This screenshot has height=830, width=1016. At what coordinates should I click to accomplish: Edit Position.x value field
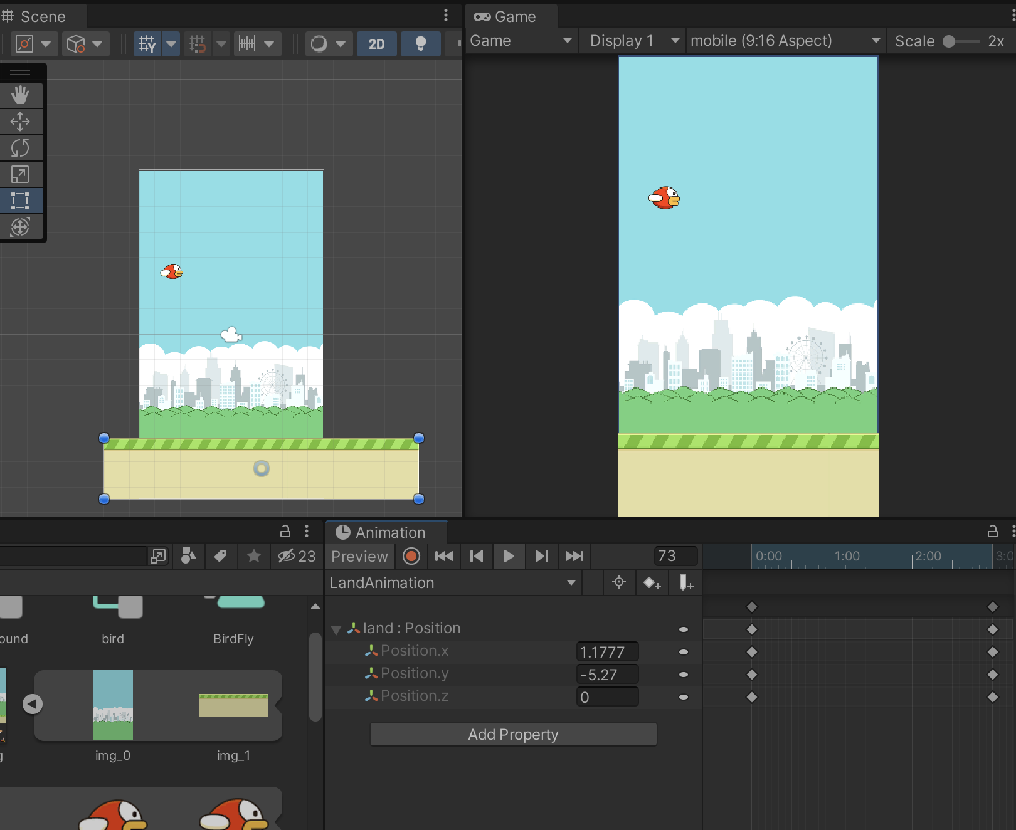pyautogui.click(x=607, y=652)
